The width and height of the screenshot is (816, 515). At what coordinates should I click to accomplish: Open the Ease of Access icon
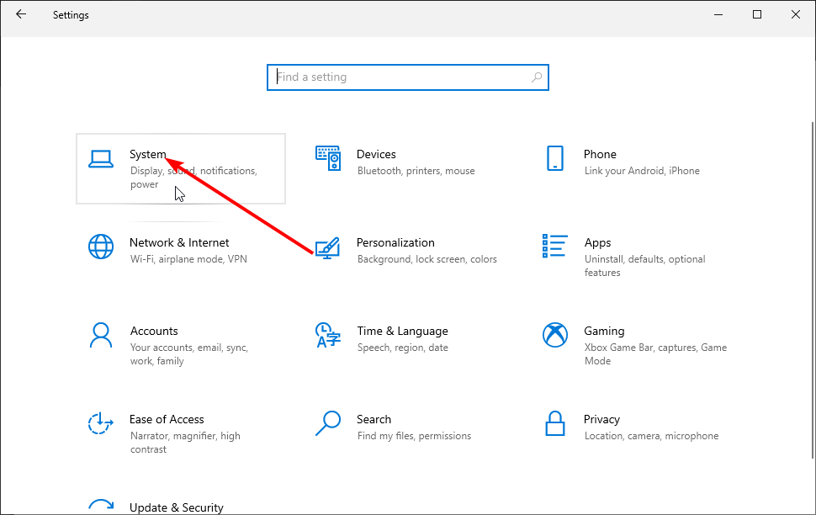click(101, 422)
